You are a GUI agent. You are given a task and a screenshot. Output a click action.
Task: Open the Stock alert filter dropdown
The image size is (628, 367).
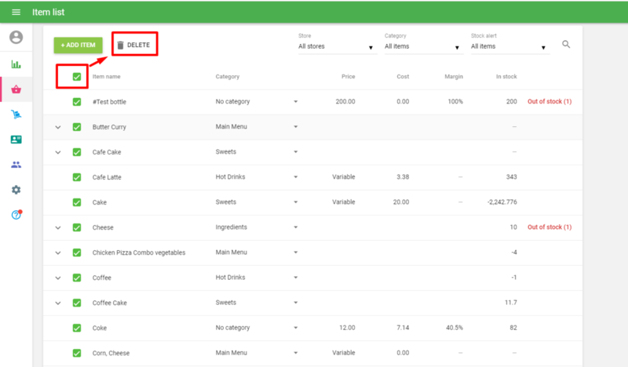click(509, 47)
